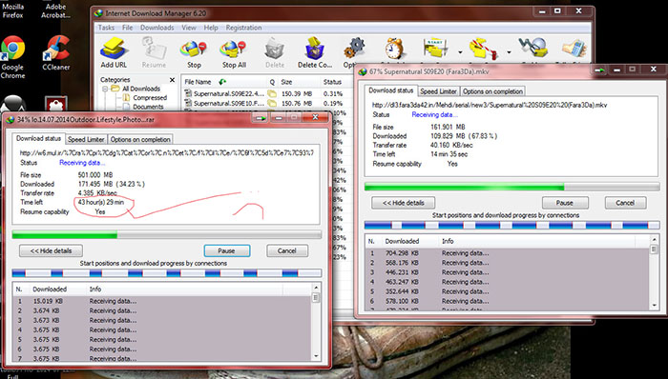The height and width of the screenshot is (379, 668).
Task: Close the Categories panel with X
Action: tap(172, 80)
